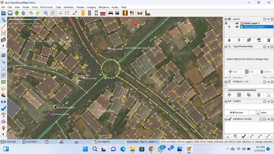Image resolution: width=274 pixels, height=154 pixels.
Task: Toggle the Tags panel from left toolbar
Action: point(4,62)
